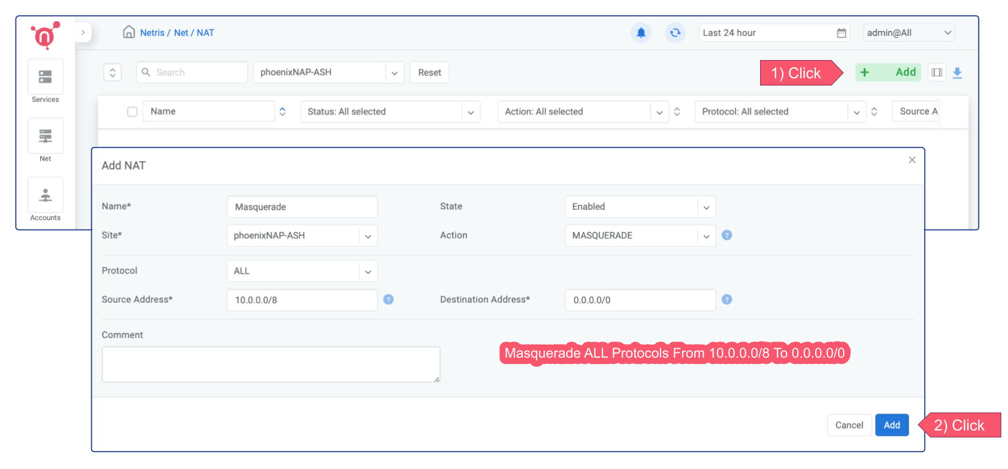
Task: Expand the State dropdown showing Enabled
Action: pos(640,207)
